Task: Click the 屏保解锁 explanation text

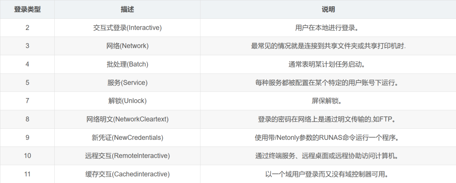Action: 328,101
